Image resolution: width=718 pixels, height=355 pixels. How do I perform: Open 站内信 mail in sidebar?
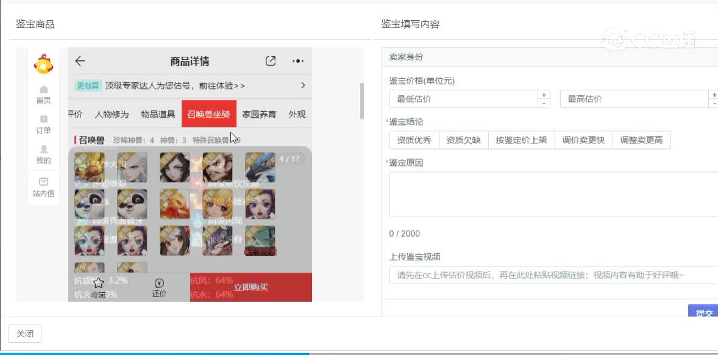pyautogui.click(x=43, y=187)
